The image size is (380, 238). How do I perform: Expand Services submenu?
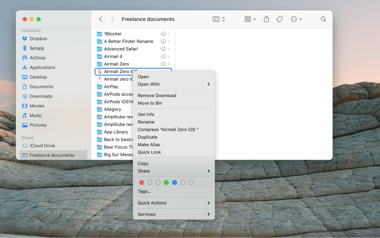point(174,214)
